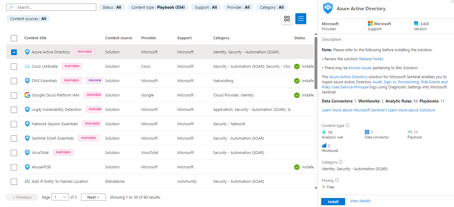Open Learn more about Solutions link
This screenshot has width=454, height=207.
pyautogui.click(x=412, y=110)
